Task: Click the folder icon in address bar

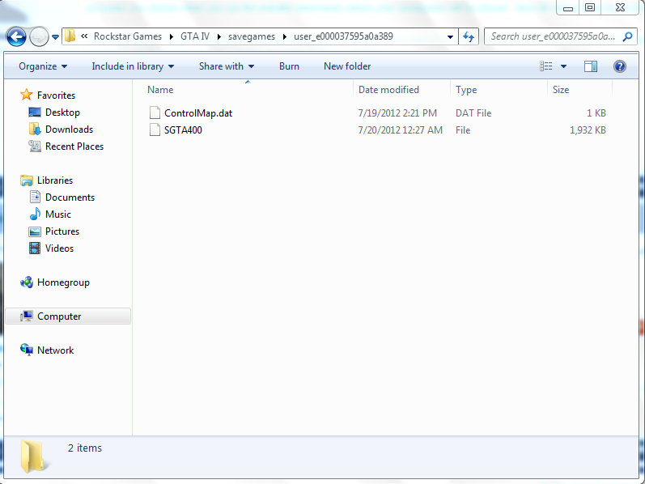Action: tap(70, 36)
